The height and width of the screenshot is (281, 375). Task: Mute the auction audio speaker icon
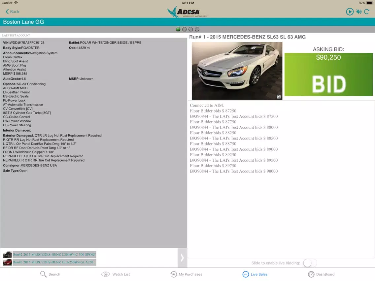coord(359,12)
